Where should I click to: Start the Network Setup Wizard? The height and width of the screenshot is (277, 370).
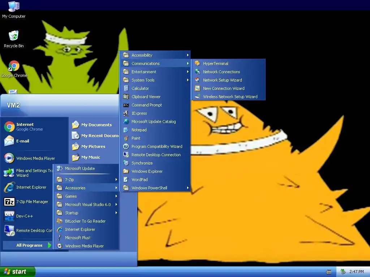(228, 80)
